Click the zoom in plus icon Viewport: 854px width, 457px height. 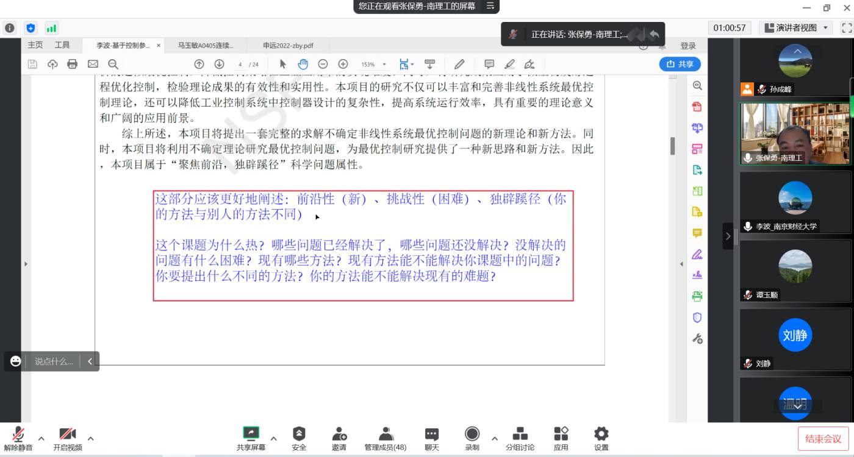pos(343,64)
